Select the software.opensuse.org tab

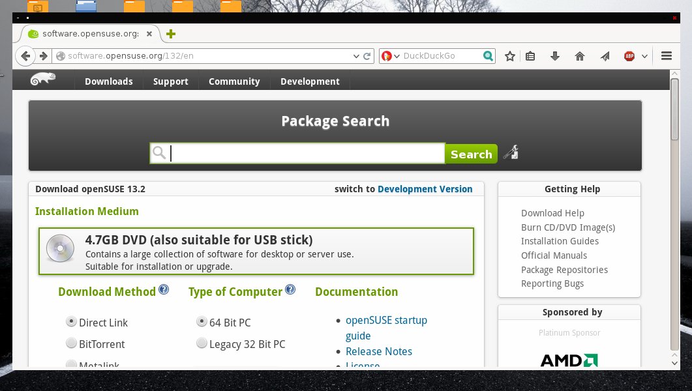[x=91, y=33]
